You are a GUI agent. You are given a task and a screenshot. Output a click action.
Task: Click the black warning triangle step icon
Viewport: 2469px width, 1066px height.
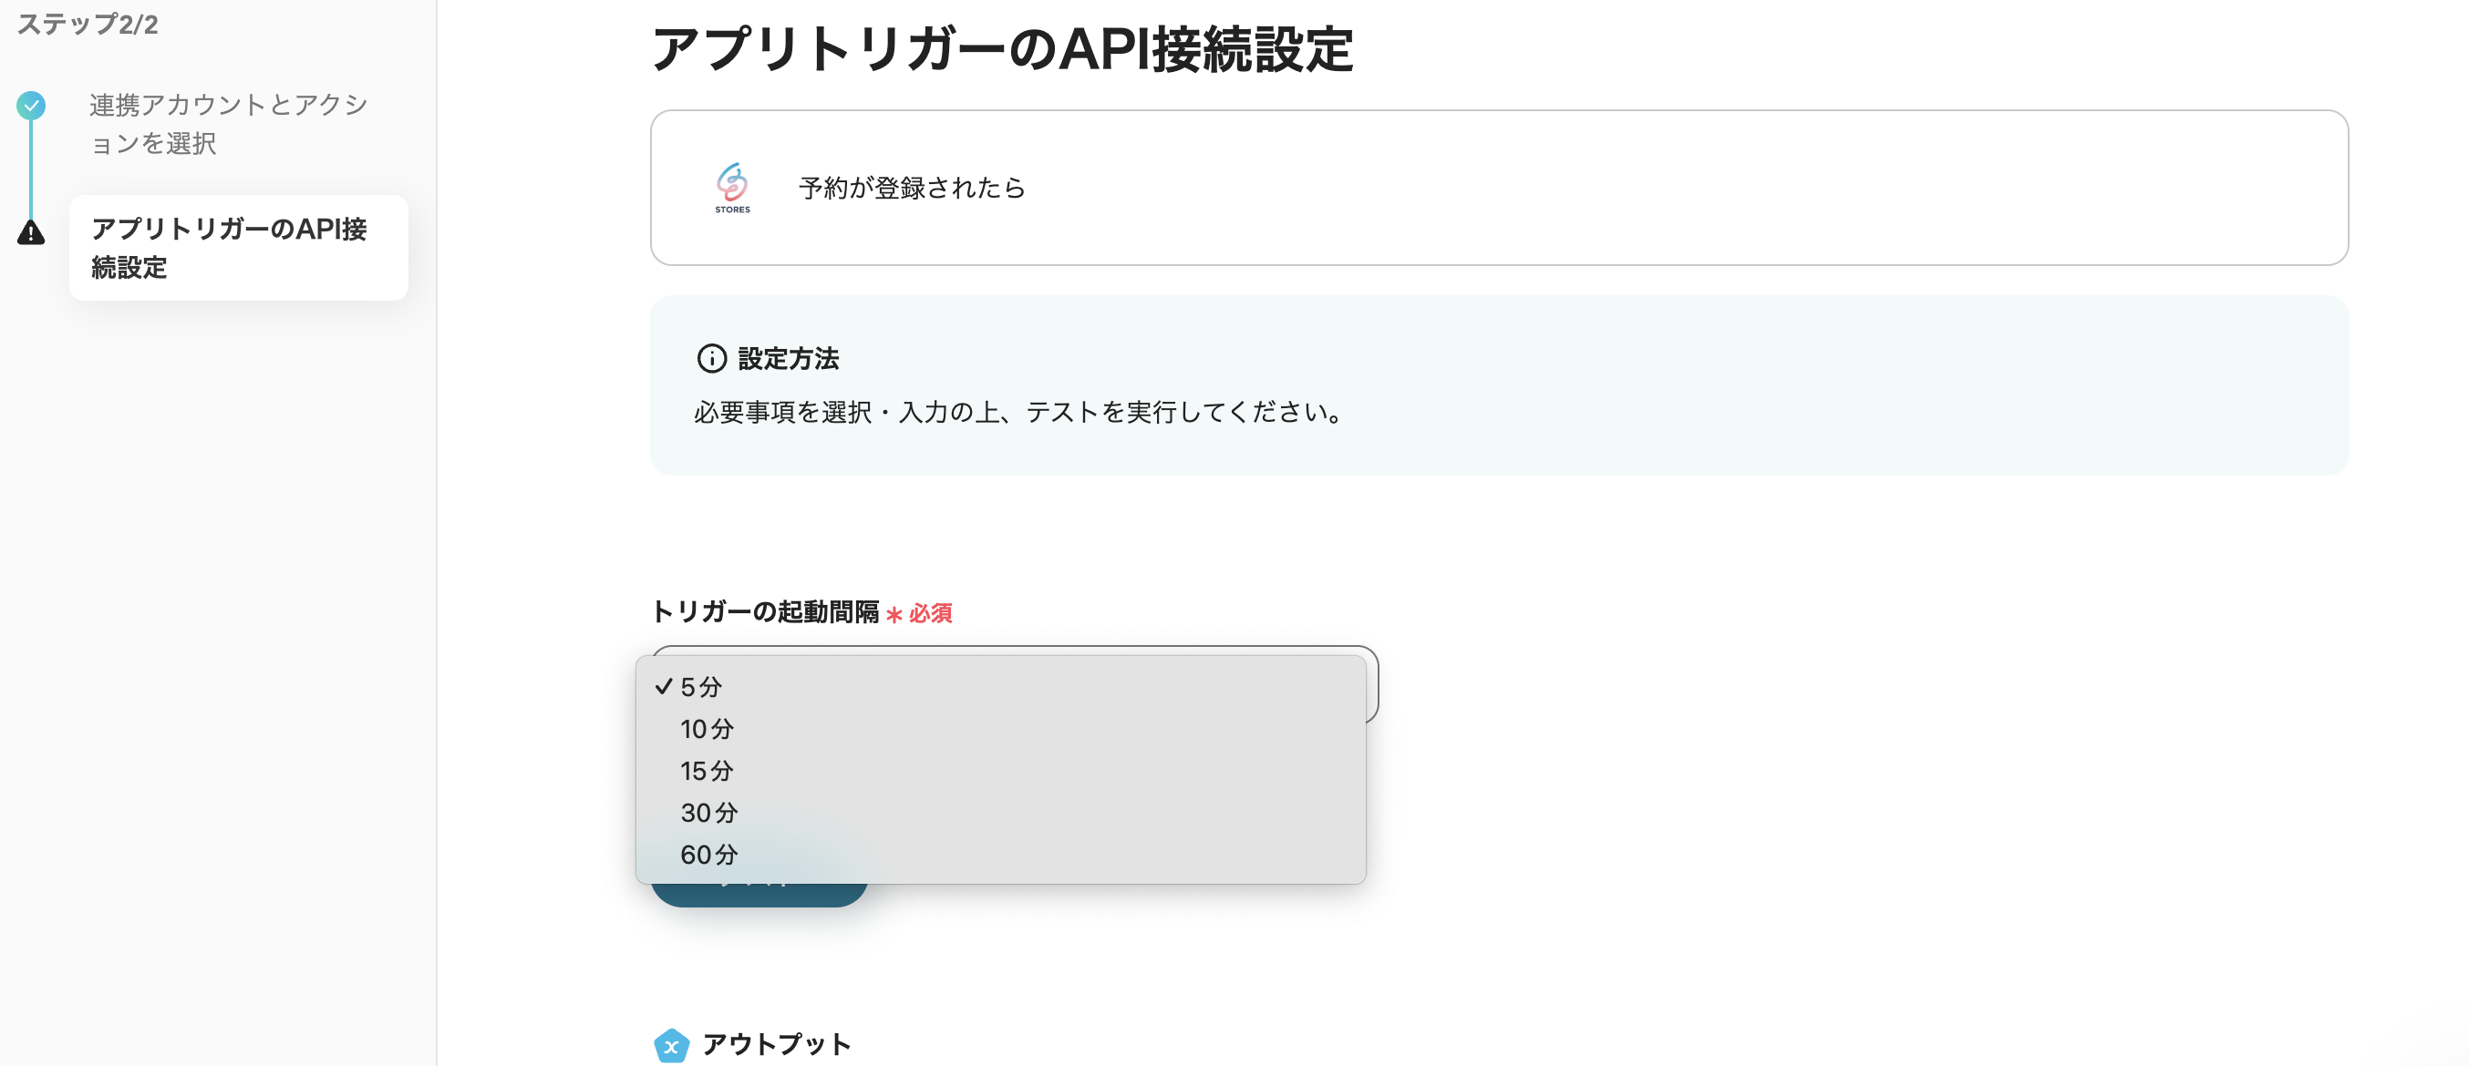(x=31, y=232)
